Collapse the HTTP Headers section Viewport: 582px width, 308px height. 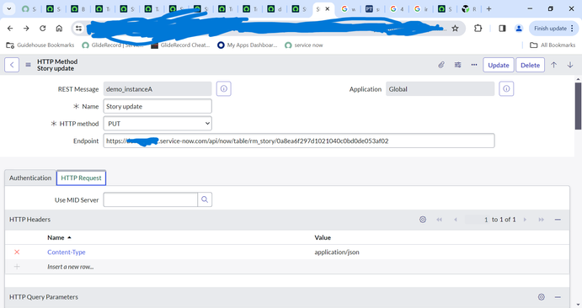pos(558,220)
